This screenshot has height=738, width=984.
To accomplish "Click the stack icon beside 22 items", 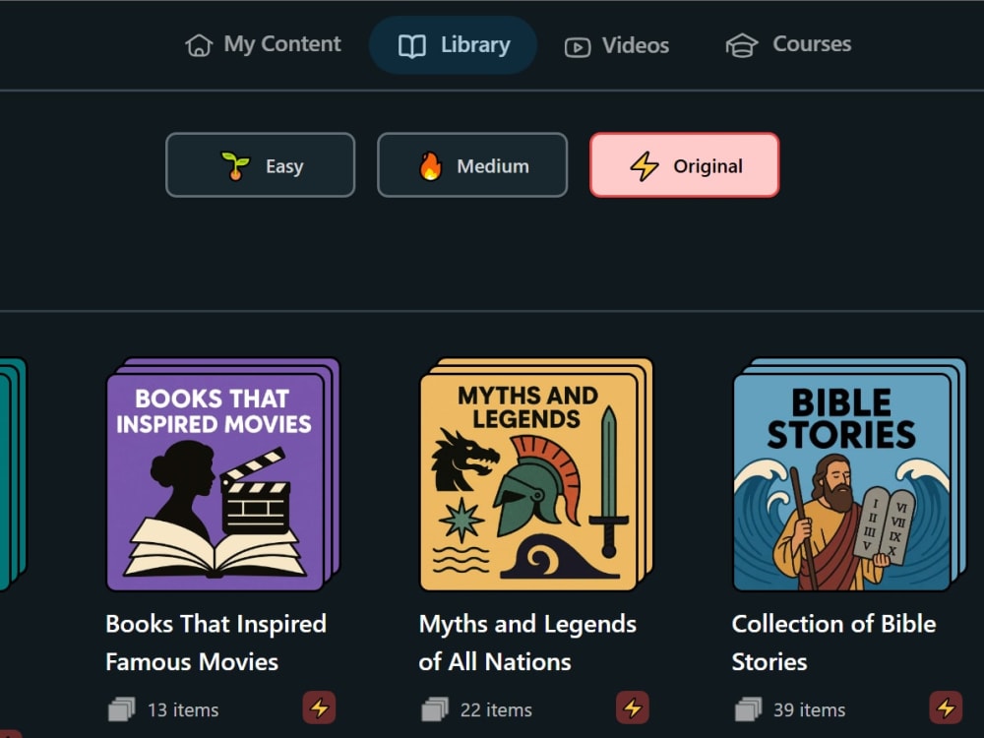I will pyautogui.click(x=435, y=709).
